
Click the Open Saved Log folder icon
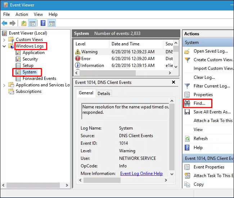(x=187, y=51)
